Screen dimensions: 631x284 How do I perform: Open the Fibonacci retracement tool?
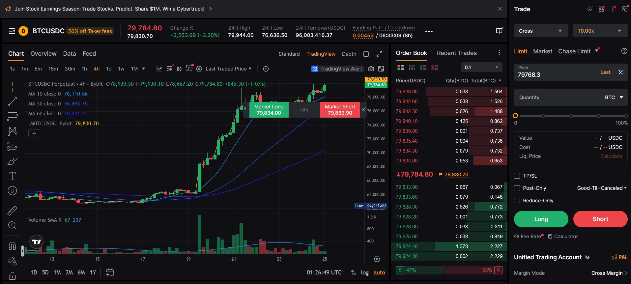[x=12, y=116]
